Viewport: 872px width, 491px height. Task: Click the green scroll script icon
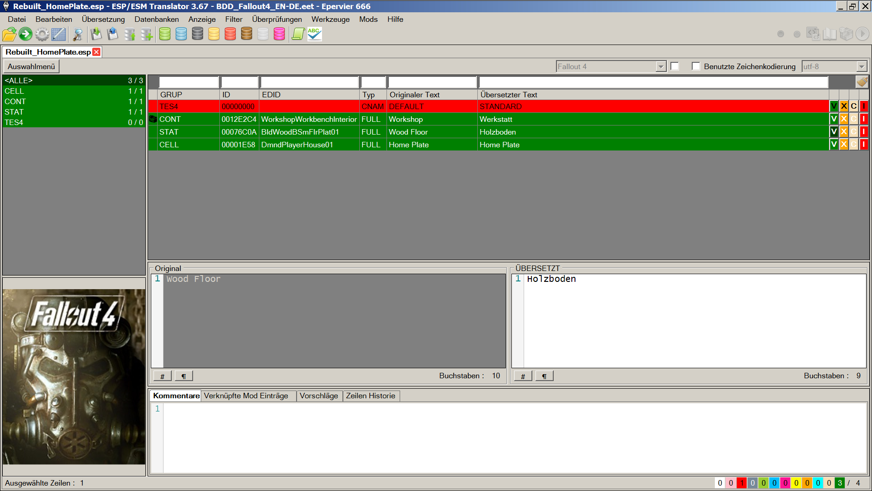click(x=297, y=34)
